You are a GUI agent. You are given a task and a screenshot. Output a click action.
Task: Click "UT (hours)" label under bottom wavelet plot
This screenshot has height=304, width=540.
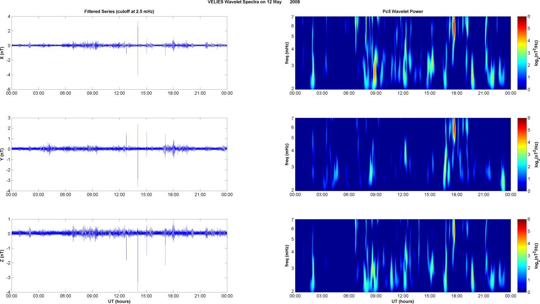[x=403, y=301]
